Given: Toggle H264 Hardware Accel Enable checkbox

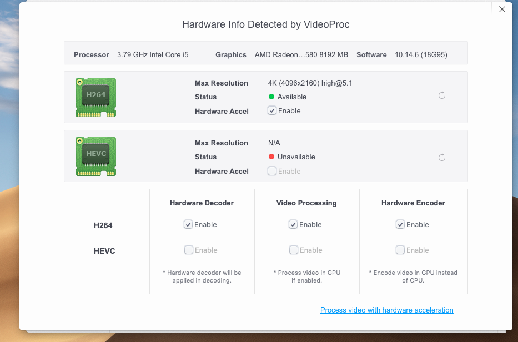Looking at the screenshot, I should click(272, 110).
